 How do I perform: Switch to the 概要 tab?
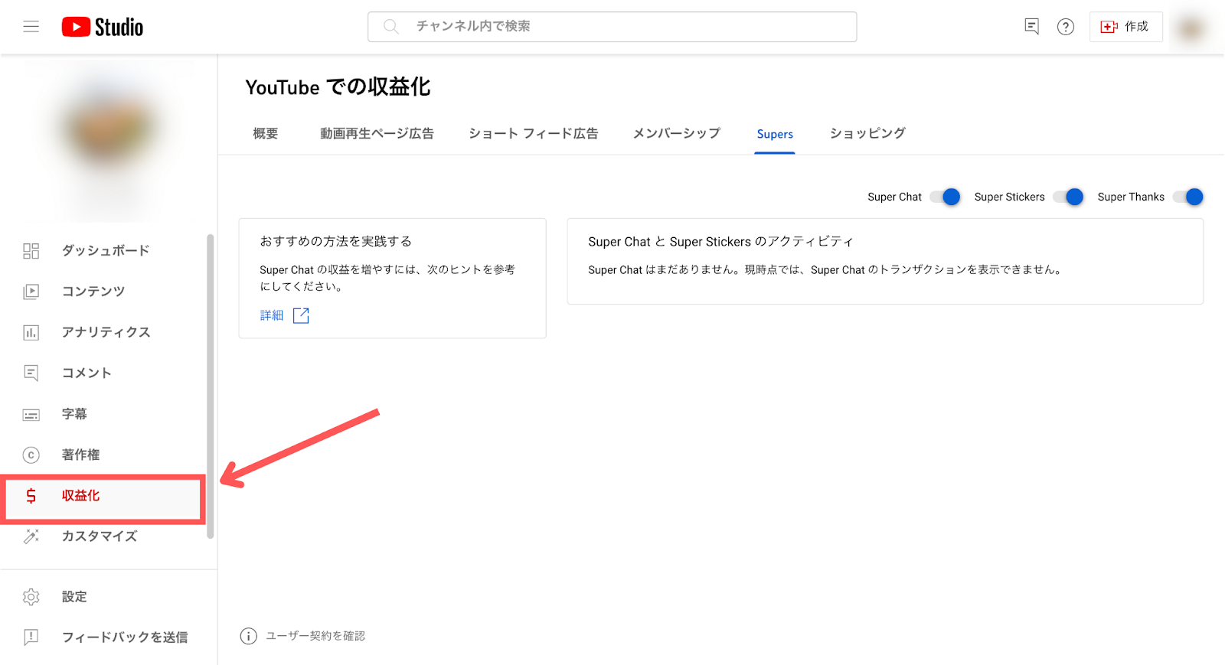tap(266, 134)
